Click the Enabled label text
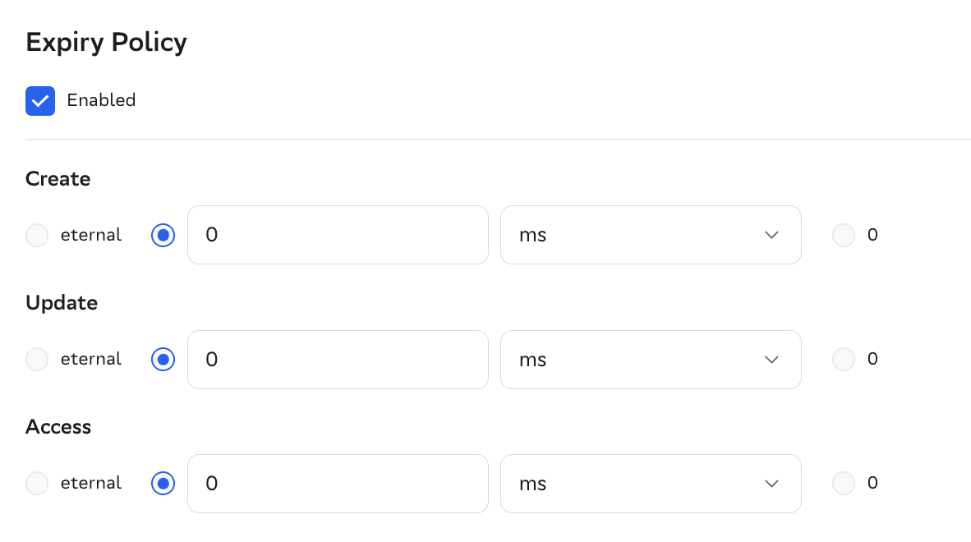This screenshot has width=971, height=542. tap(101, 100)
